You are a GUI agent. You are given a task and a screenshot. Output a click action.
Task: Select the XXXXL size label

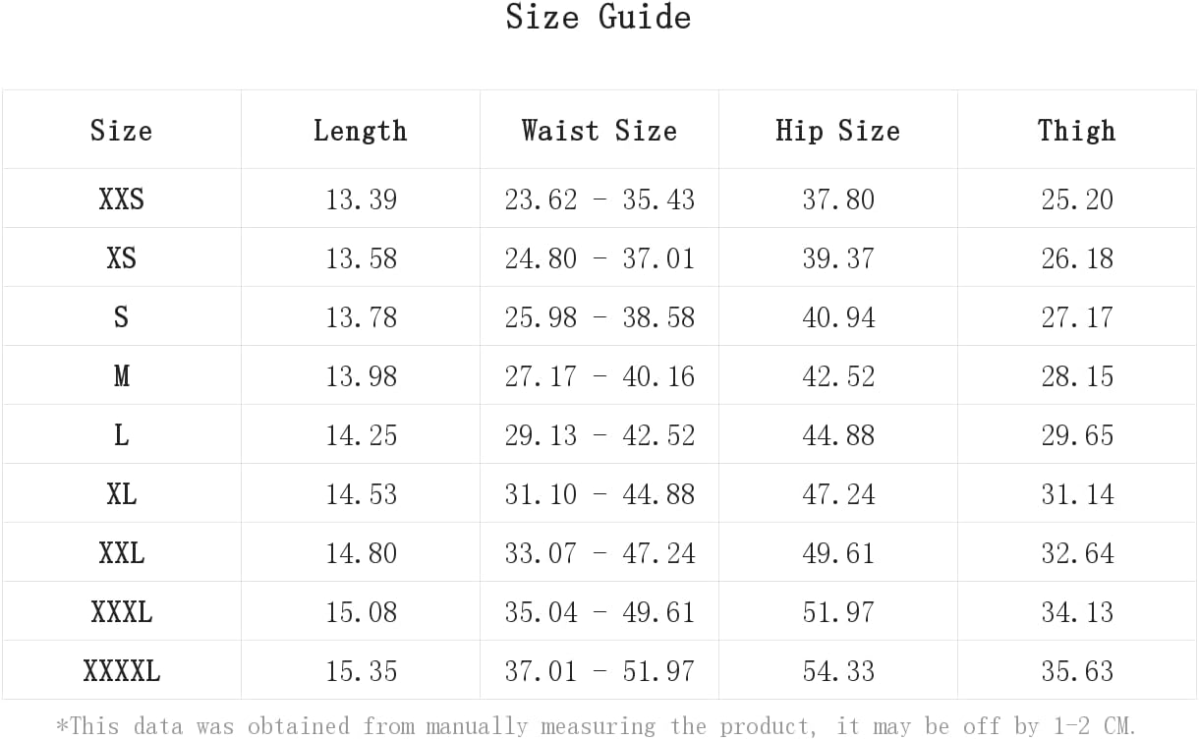121,671
